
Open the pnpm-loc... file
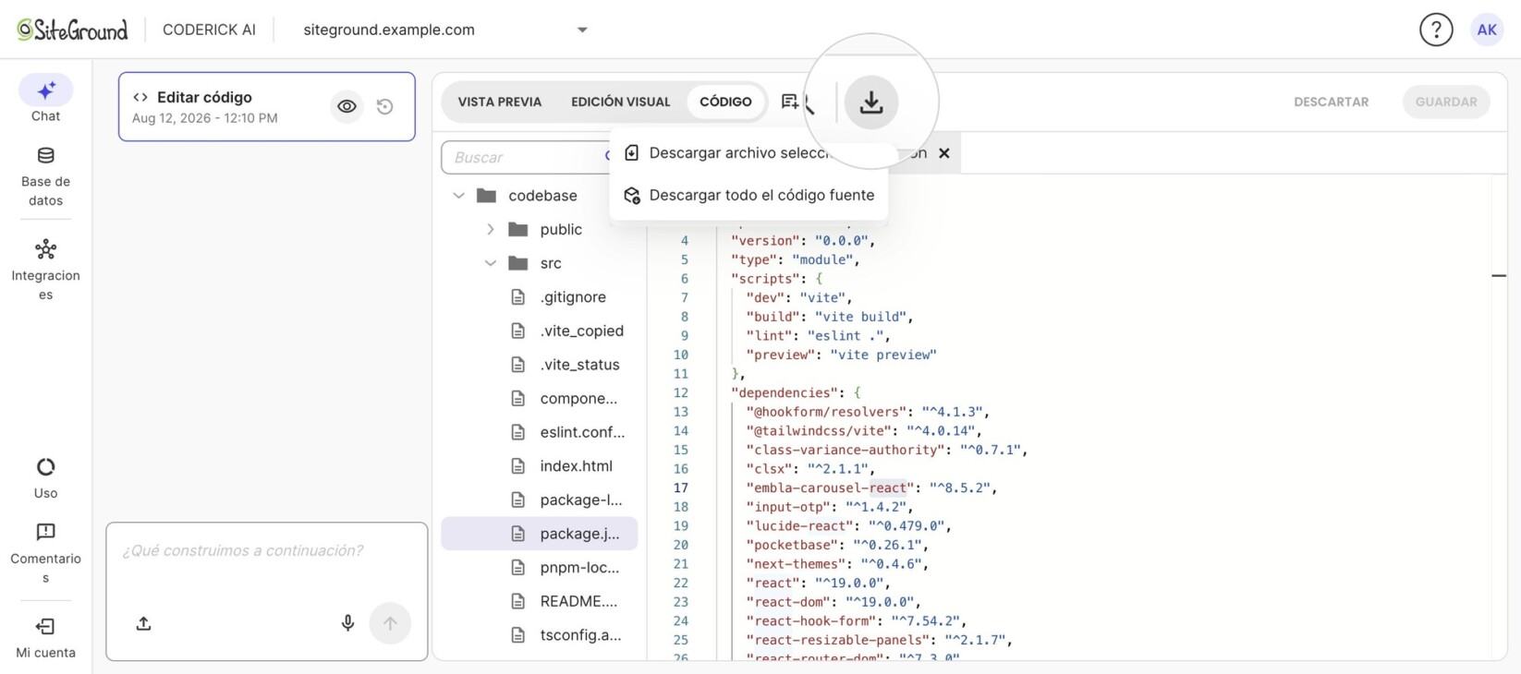(x=539, y=568)
